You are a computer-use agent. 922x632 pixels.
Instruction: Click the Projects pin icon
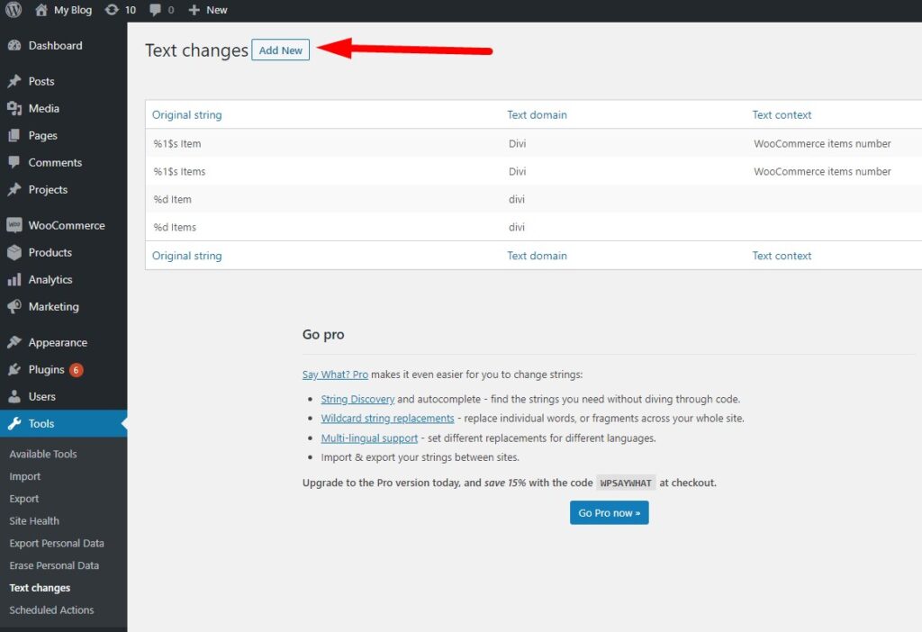tap(14, 189)
